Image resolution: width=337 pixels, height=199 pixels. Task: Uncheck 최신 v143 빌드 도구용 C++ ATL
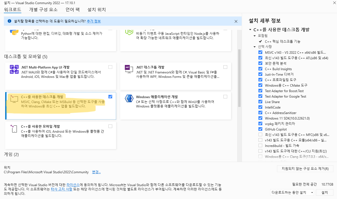[x=260, y=58]
